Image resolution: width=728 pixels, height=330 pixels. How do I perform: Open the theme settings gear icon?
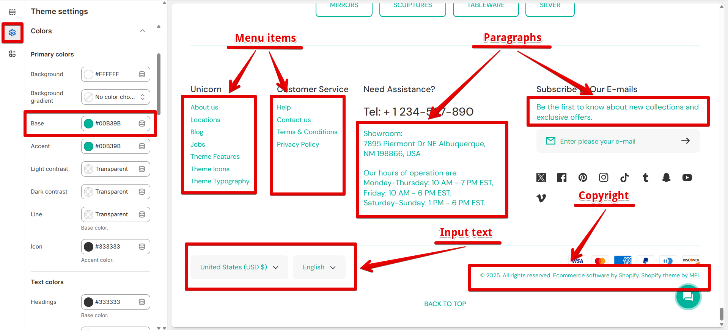click(x=12, y=33)
